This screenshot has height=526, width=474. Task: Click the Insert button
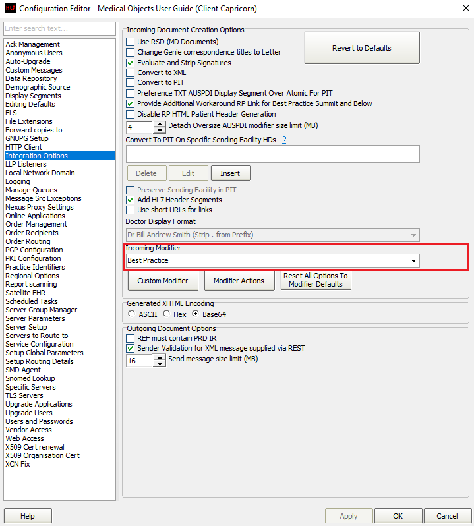231,173
